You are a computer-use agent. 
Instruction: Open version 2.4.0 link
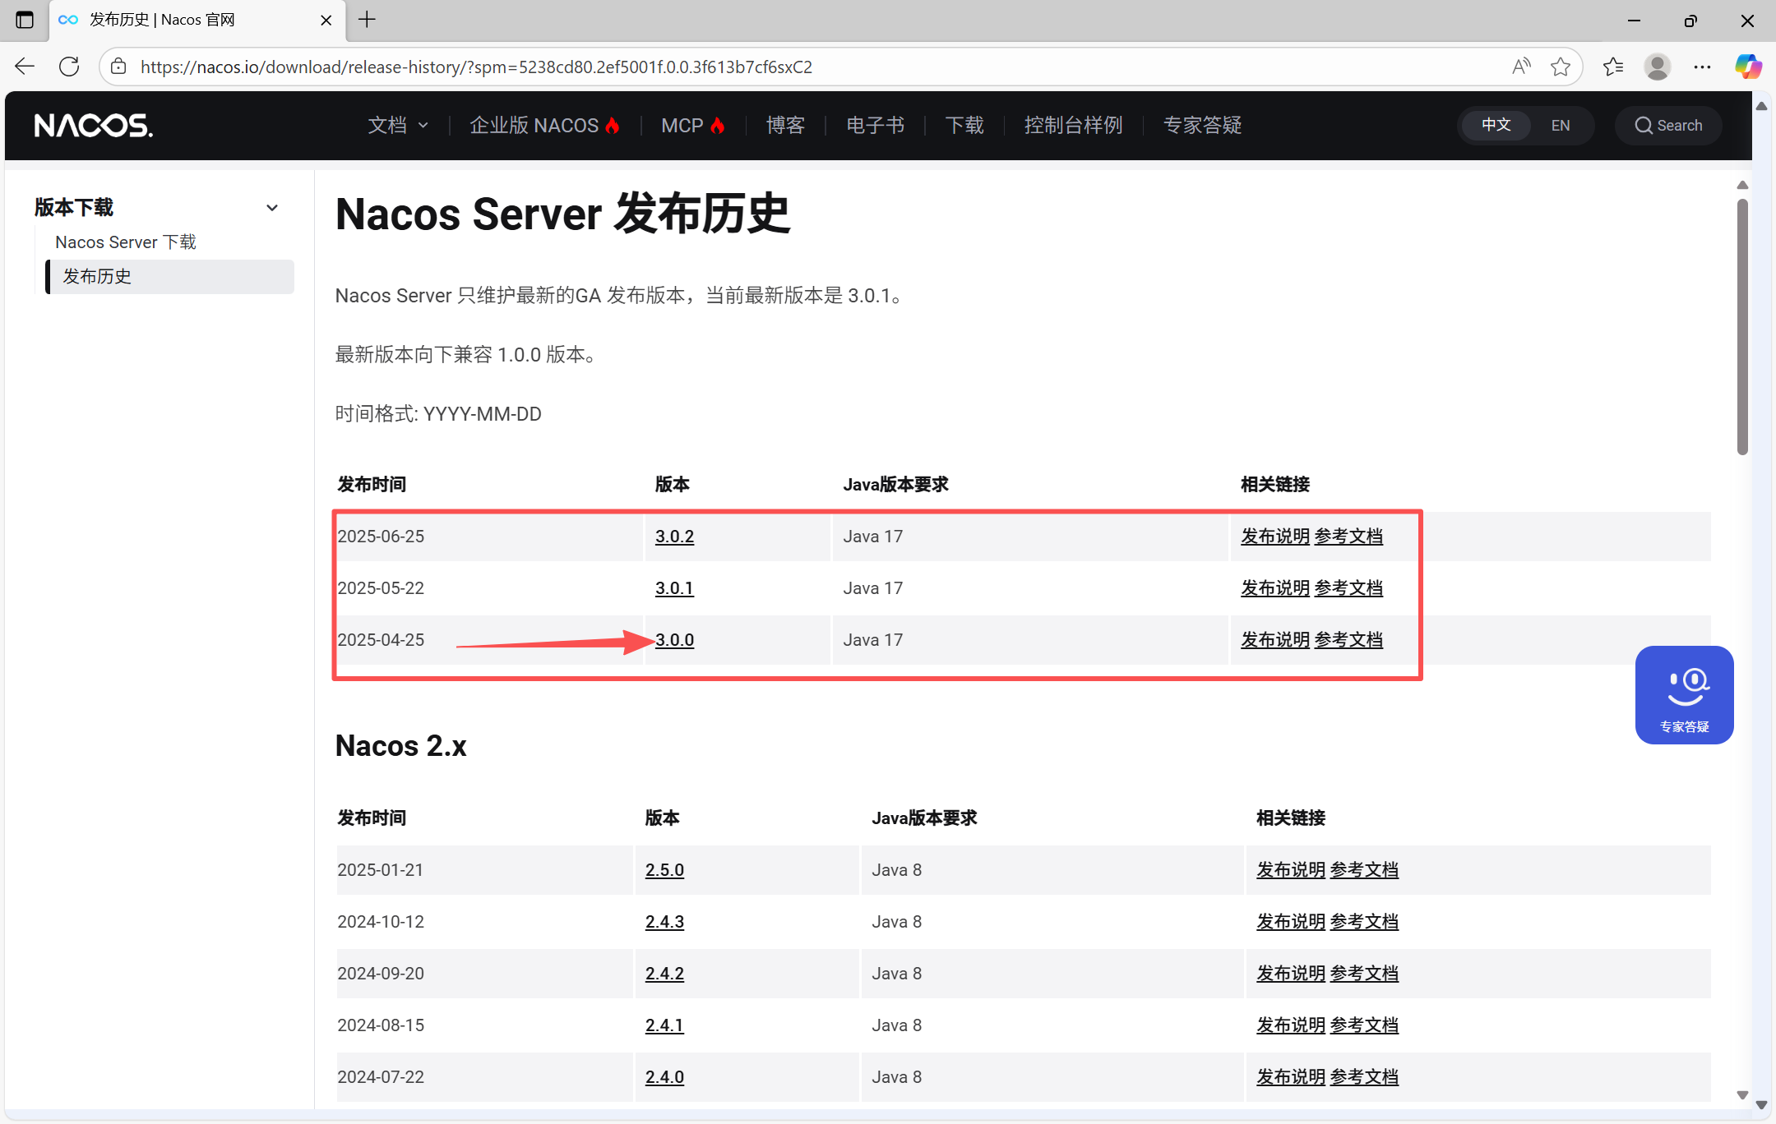coord(664,1077)
